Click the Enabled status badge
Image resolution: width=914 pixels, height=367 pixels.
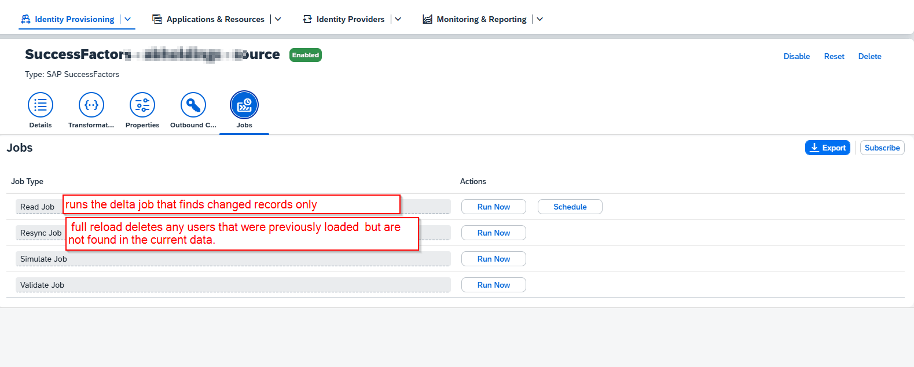306,55
